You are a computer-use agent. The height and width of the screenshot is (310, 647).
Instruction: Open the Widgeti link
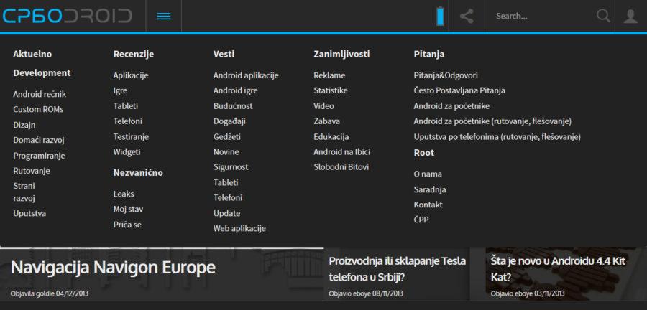[x=127, y=152]
